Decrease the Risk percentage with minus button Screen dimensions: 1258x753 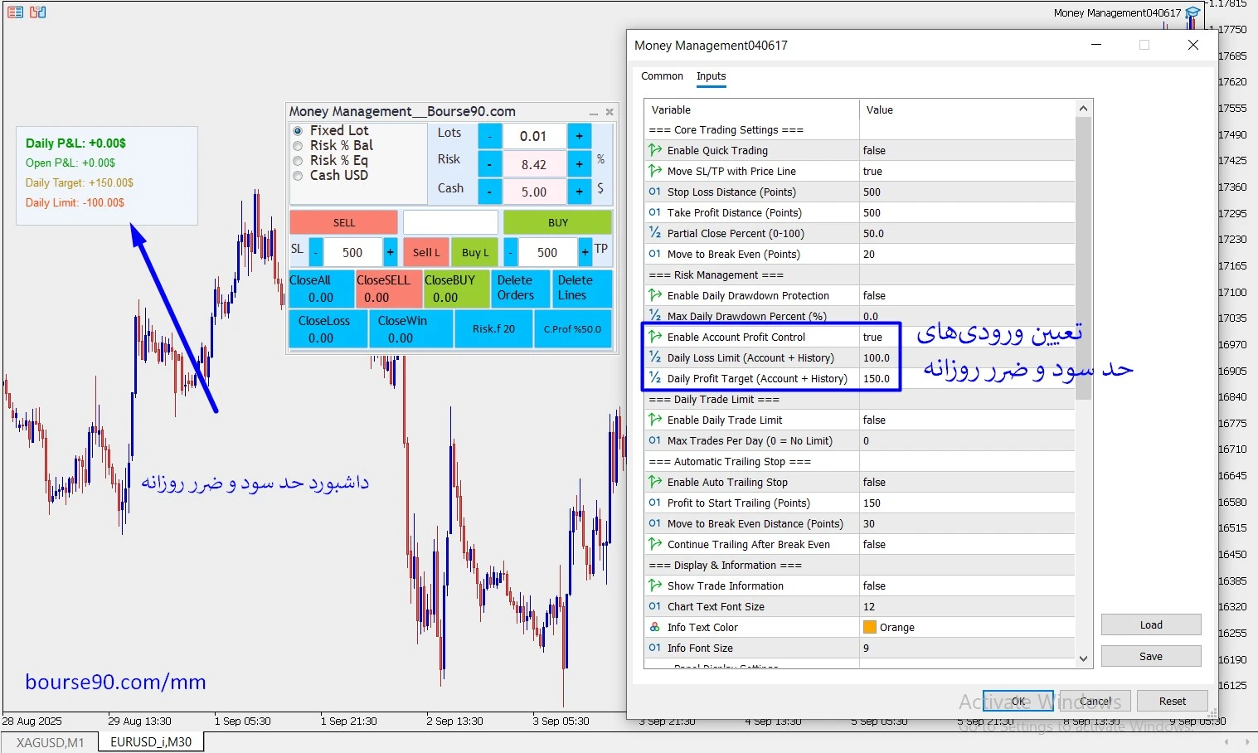(490, 164)
